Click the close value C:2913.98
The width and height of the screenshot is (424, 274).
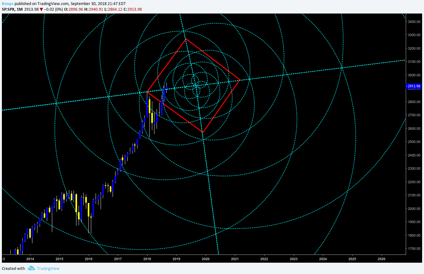tap(133, 9)
